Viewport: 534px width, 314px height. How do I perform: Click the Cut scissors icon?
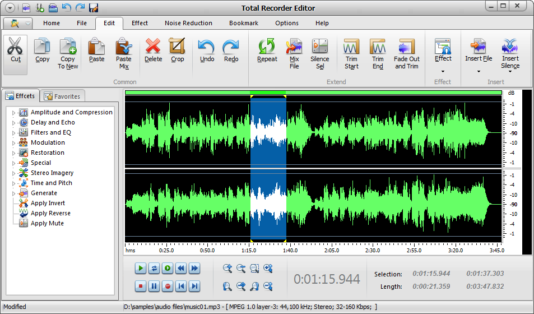tap(15, 46)
